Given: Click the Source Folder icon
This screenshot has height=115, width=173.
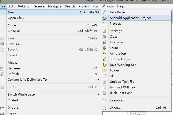Looking at the screenshot, I should [x=104, y=59].
